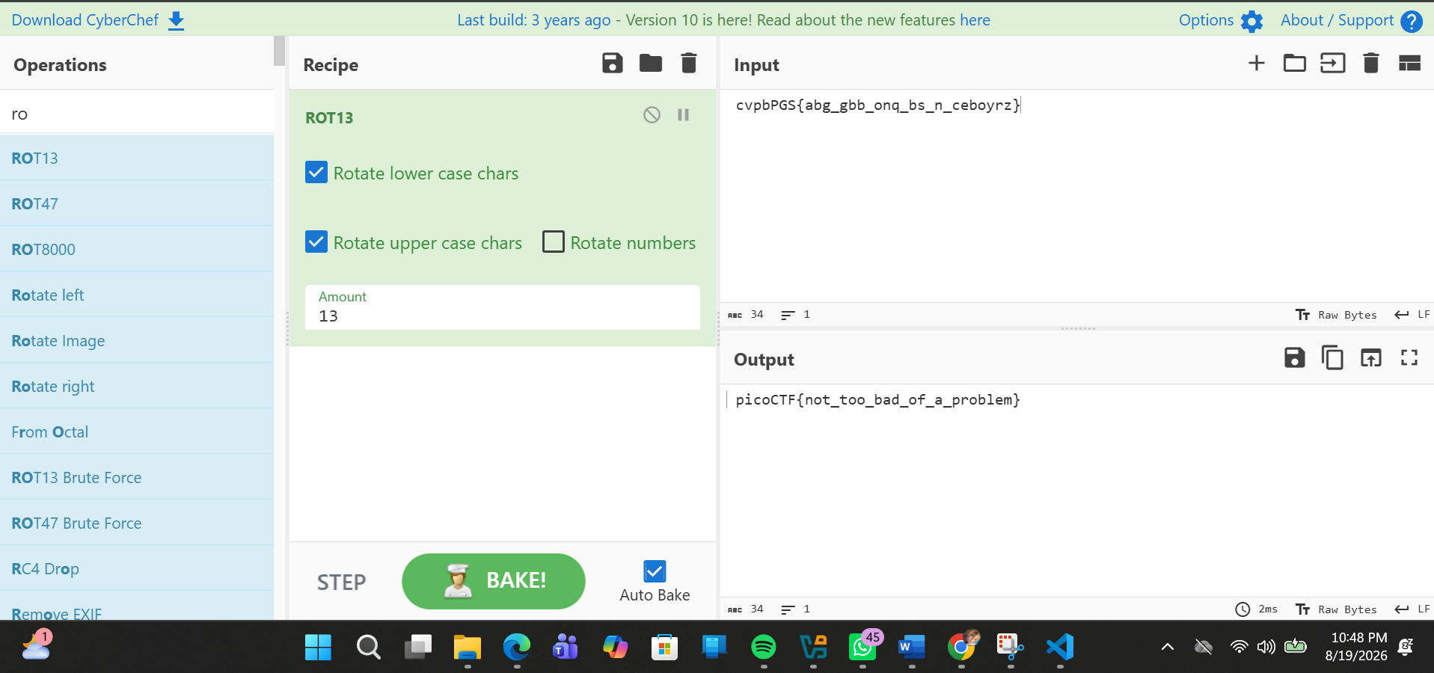Viewport: 1434px width, 673px height.
Task: Disable the ROT13 operation
Action: click(x=652, y=115)
